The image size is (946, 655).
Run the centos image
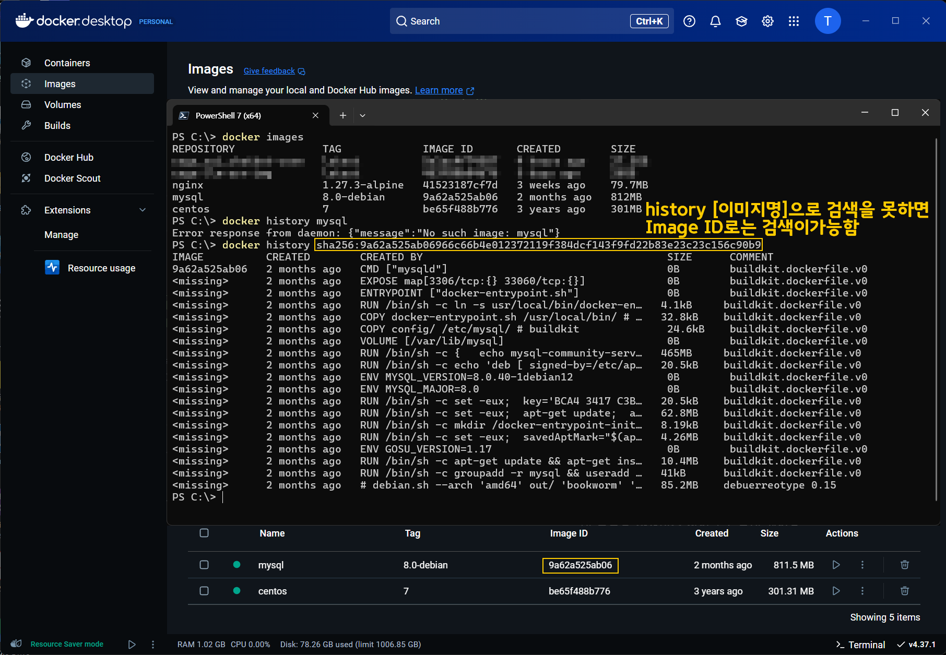pos(836,591)
